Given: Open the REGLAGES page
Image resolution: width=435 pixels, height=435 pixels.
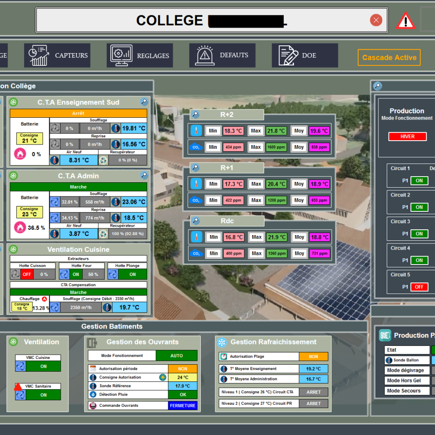Looking at the screenshot, I should 139,55.
